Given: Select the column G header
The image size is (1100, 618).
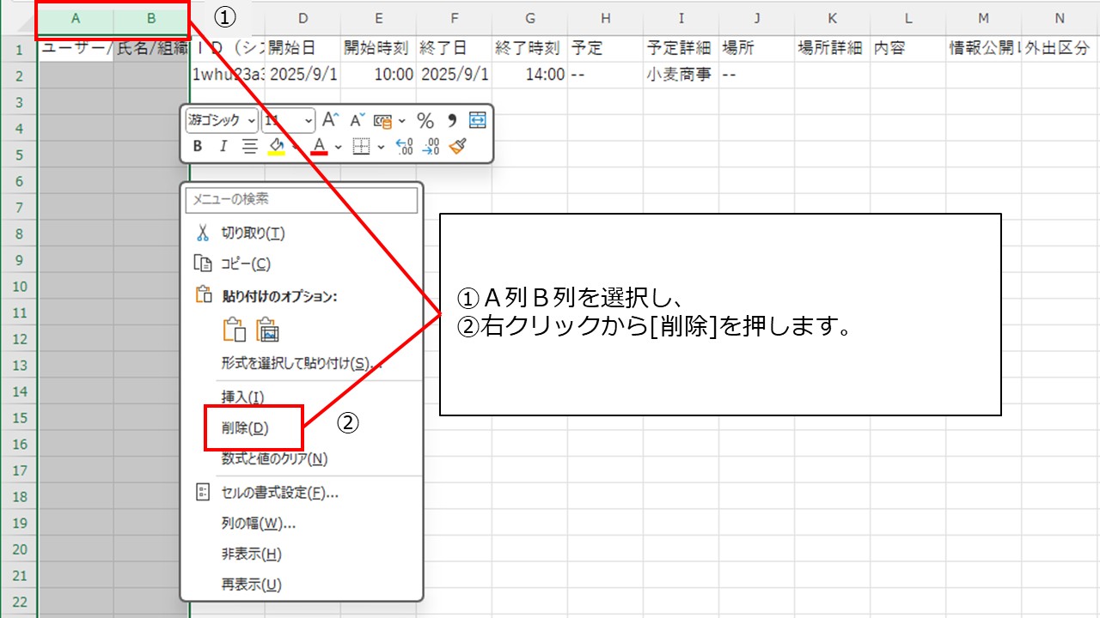Looking at the screenshot, I should [x=530, y=18].
